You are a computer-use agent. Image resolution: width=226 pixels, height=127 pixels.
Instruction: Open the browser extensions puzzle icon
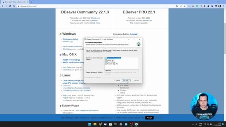click(208, 6)
